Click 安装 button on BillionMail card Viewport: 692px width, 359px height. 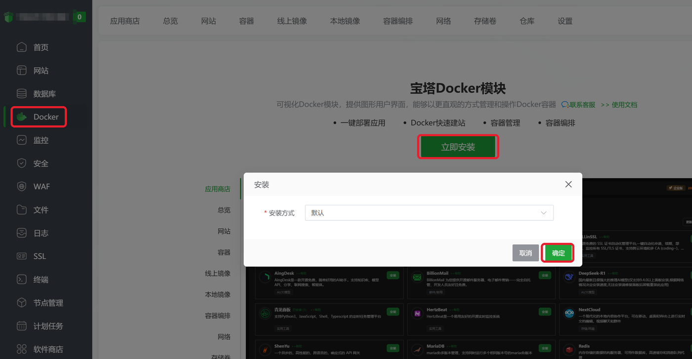pos(545,276)
